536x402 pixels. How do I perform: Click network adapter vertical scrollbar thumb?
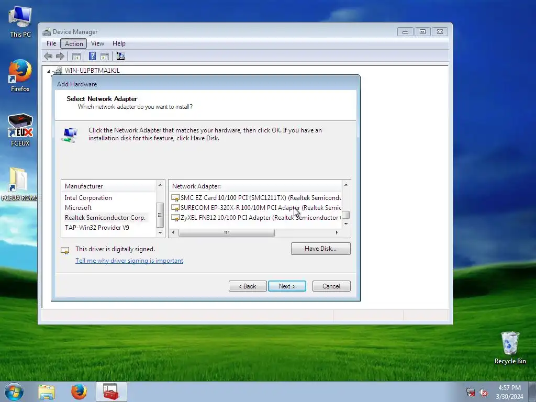(x=346, y=215)
